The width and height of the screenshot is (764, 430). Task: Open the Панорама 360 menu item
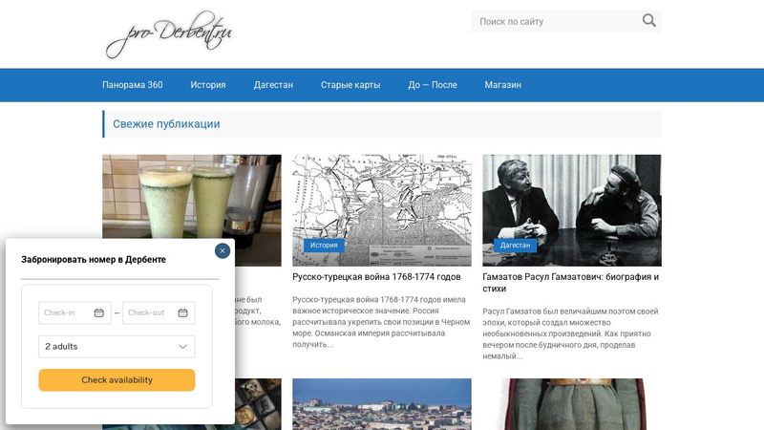[x=133, y=85]
